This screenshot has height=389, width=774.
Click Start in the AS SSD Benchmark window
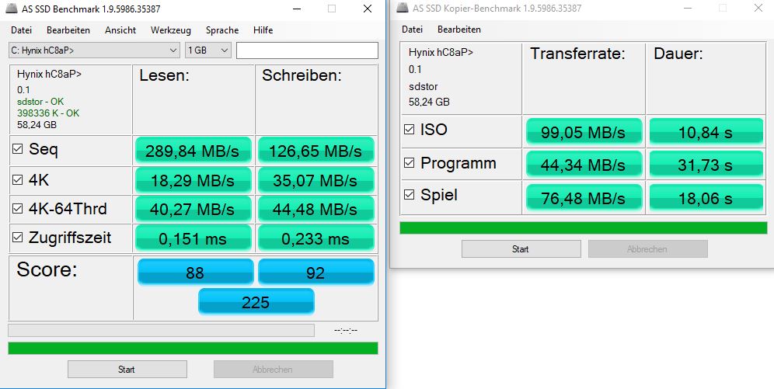[x=127, y=370]
